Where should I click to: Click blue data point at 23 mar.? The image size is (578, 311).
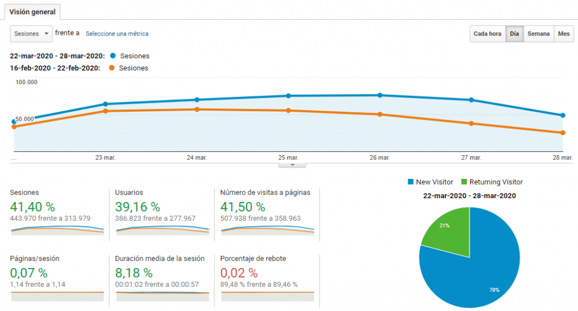(x=106, y=104)
